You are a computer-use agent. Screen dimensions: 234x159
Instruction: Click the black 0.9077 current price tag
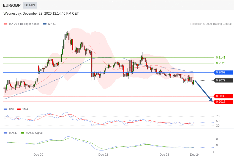224,81
